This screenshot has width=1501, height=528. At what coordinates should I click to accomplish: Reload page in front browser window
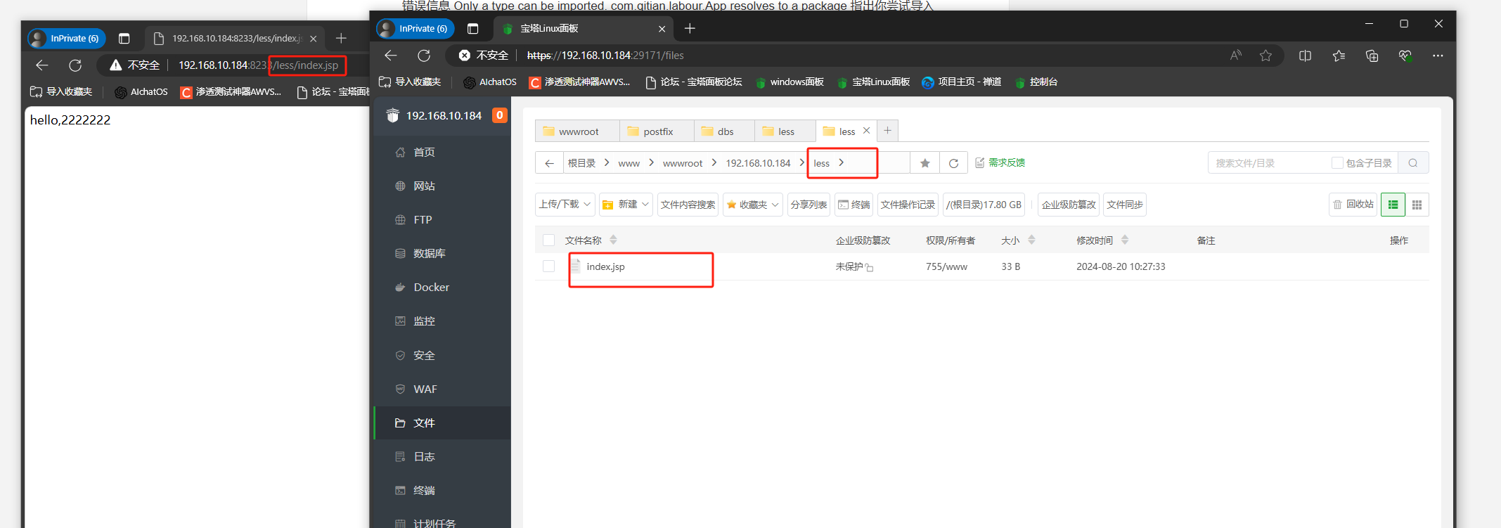point(424,56)
